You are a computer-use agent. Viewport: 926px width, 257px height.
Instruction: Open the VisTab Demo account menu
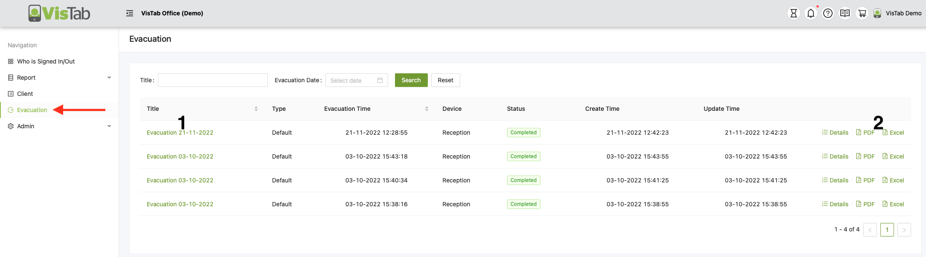pyautogui.click(x=903, y=13)
